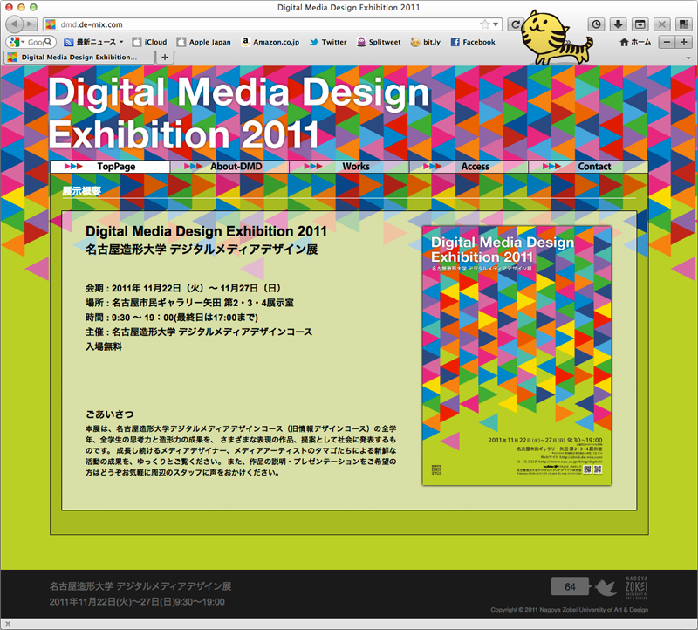Open the panel layout toolbar button
Image resolution: width=698 pixels, height=630 pixels.
(684, 24)
